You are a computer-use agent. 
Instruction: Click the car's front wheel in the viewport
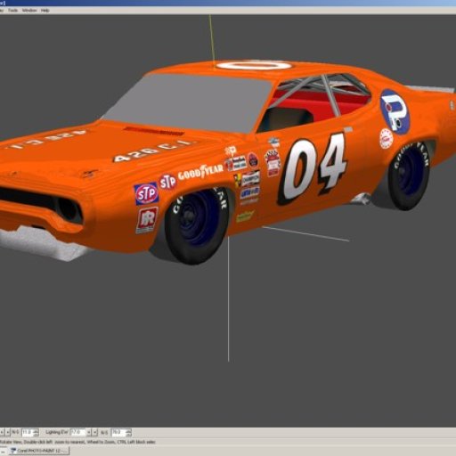(x=197, y=224)
